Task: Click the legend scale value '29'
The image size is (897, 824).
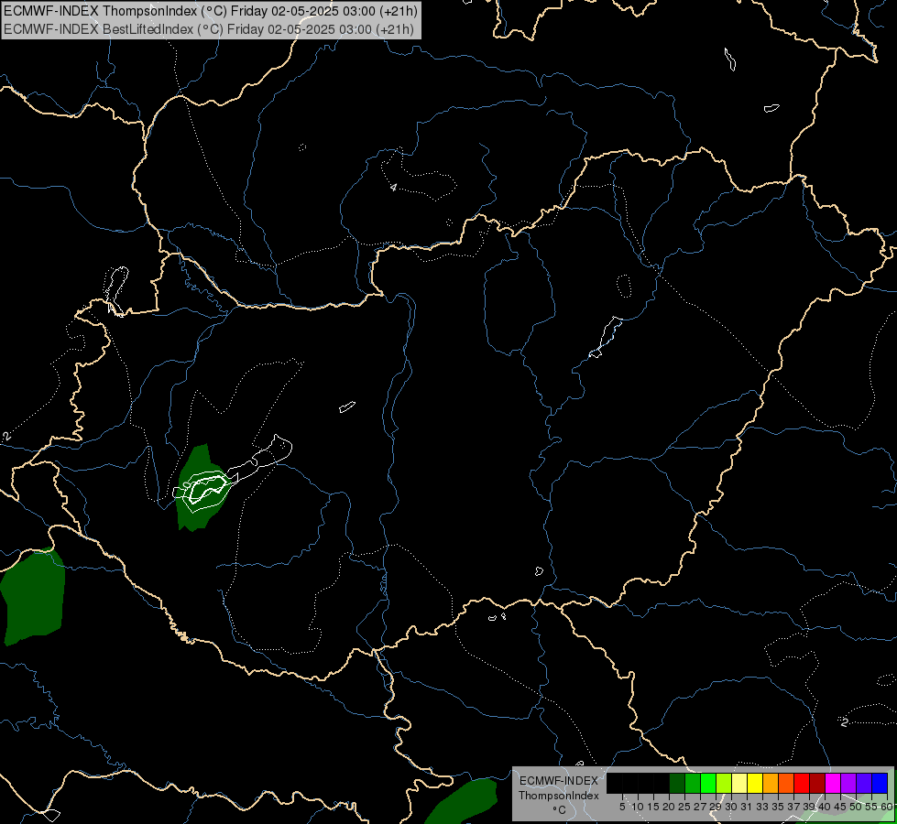Action: point(716,807)
